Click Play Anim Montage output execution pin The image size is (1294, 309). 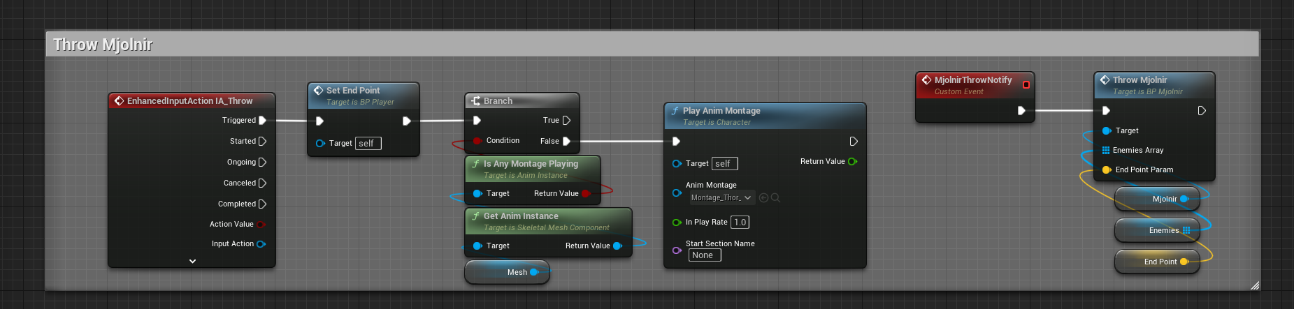point(854,142)
